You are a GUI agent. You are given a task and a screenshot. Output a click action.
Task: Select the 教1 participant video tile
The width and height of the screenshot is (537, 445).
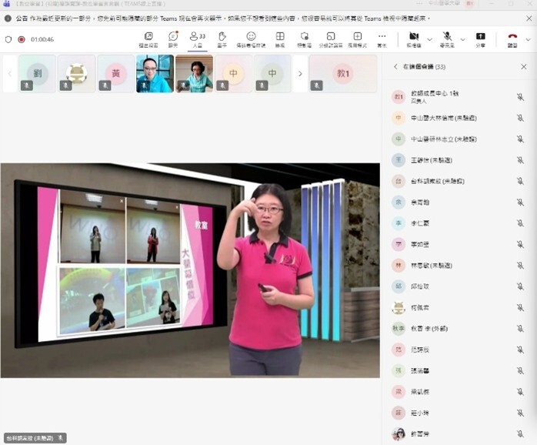(x=343, y=74)
